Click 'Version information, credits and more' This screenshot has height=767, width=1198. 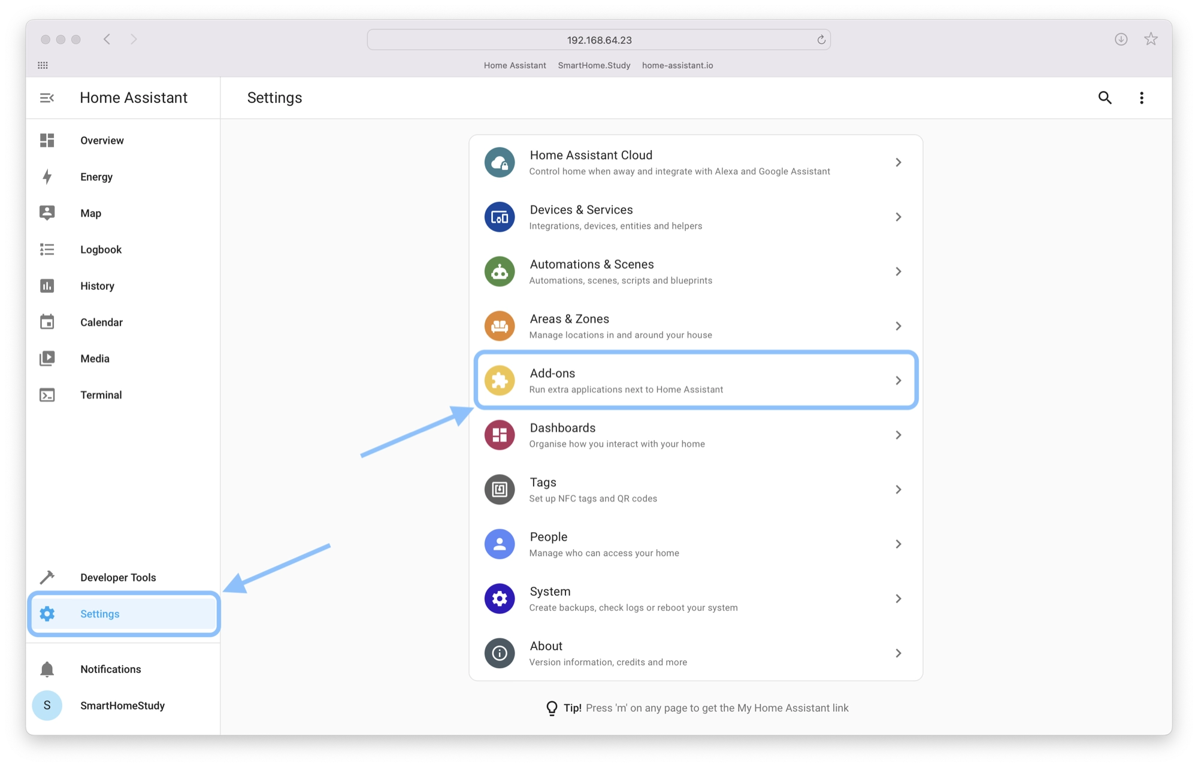point(608,662)
